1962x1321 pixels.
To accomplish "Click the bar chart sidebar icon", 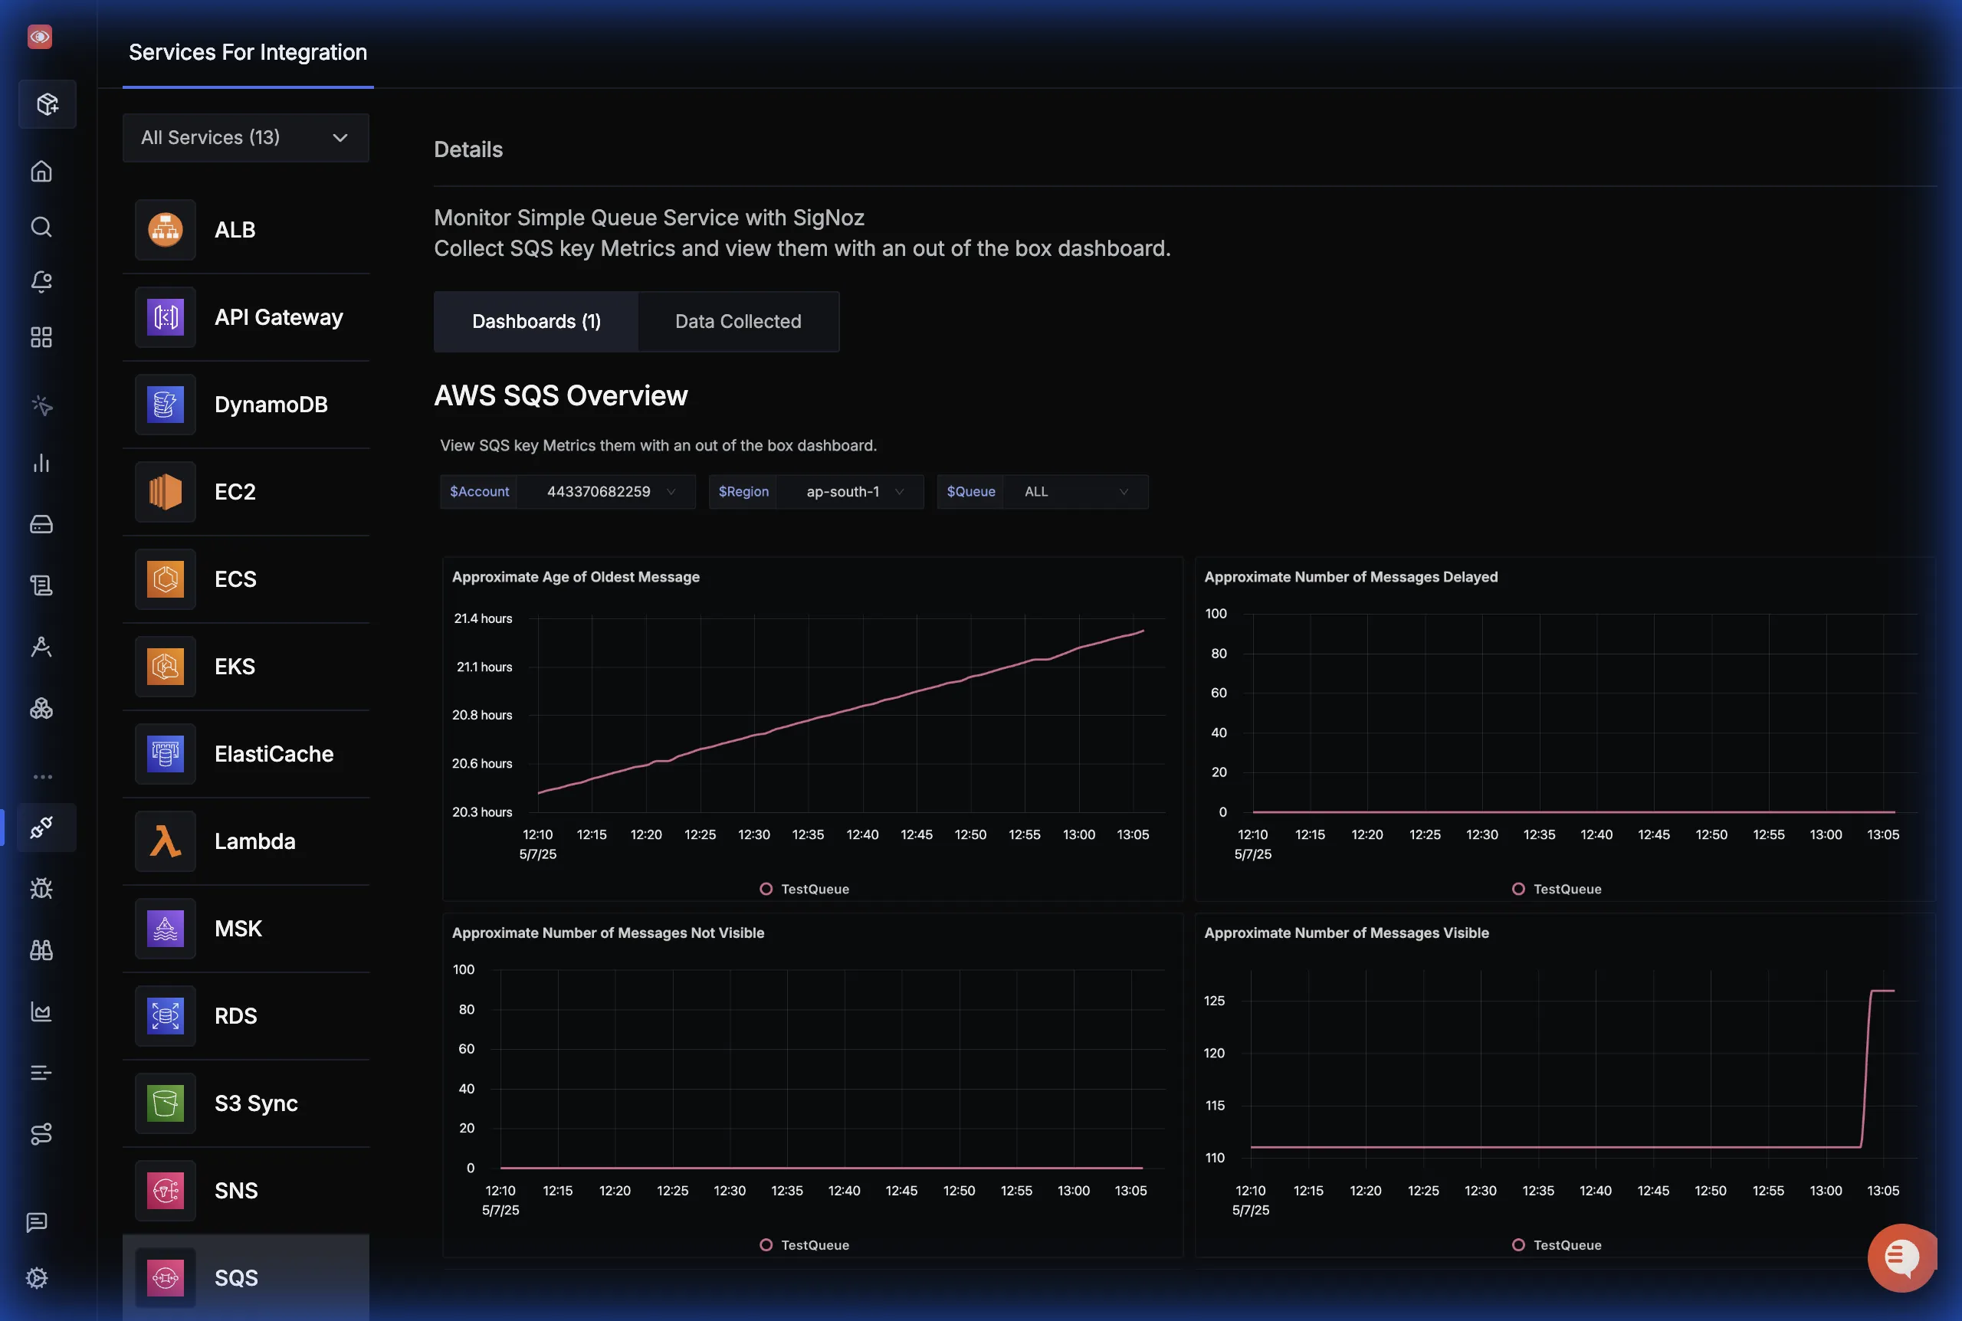I will coord(41,464).
